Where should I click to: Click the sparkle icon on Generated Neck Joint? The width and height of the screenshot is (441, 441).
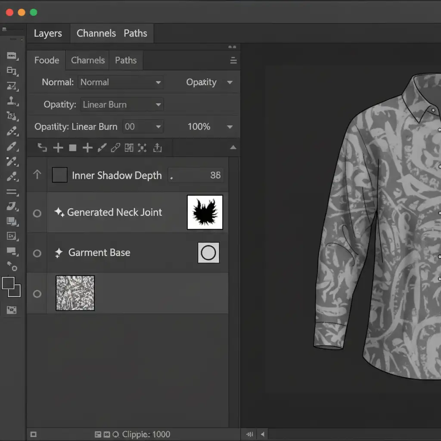click(x=59, y=212)
